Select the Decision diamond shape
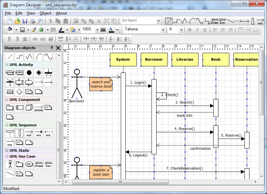Image resolution: width=267 pixels, height=194 pixels. 20,91
